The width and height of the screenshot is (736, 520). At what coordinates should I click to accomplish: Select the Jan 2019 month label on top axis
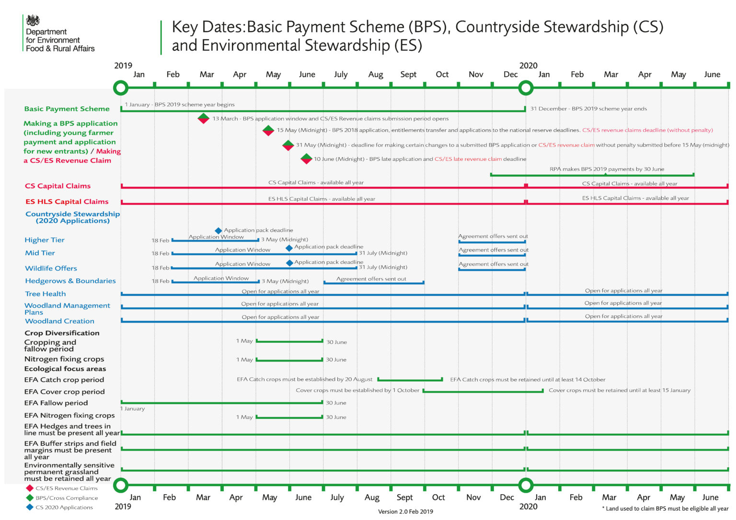click(139, 74)
